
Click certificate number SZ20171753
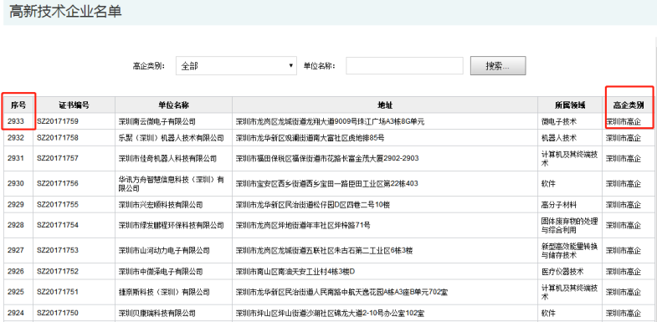(58, 250)
